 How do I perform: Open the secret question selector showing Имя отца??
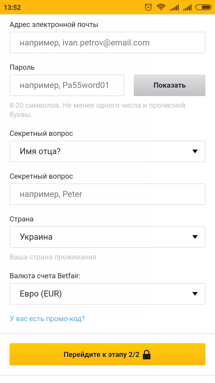107,151
